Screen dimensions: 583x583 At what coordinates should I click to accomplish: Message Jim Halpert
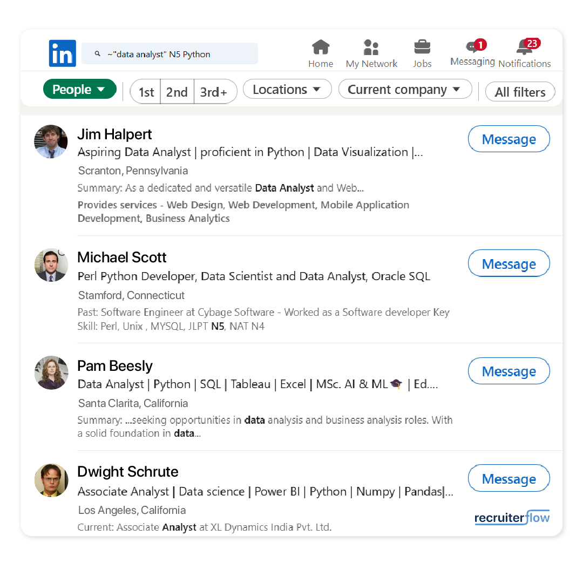tap(509, 139)
